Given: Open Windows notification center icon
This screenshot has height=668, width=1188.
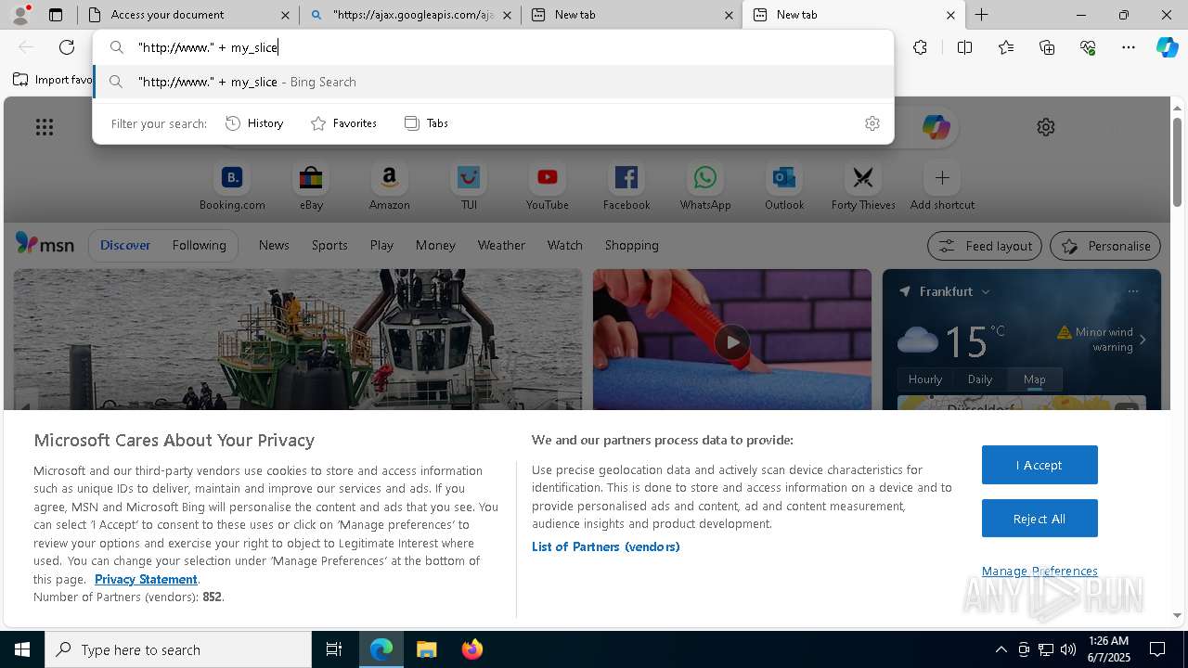Looking at the screenshot, I should [x=1157, y=649].
